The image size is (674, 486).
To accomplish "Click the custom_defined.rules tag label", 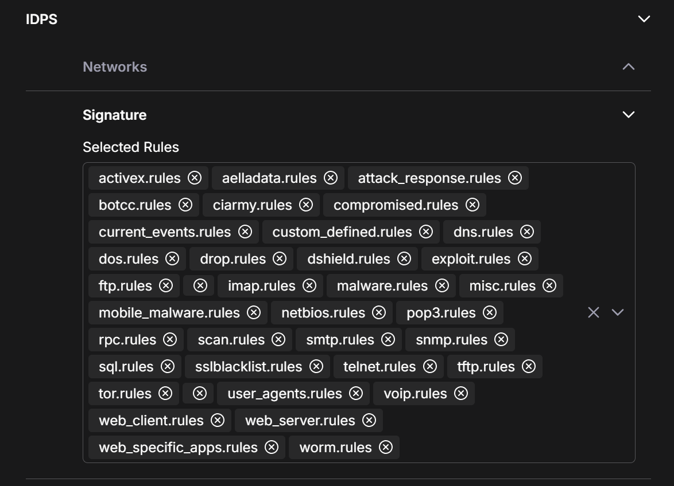I will pyautogui.click(x=342, y=232).
